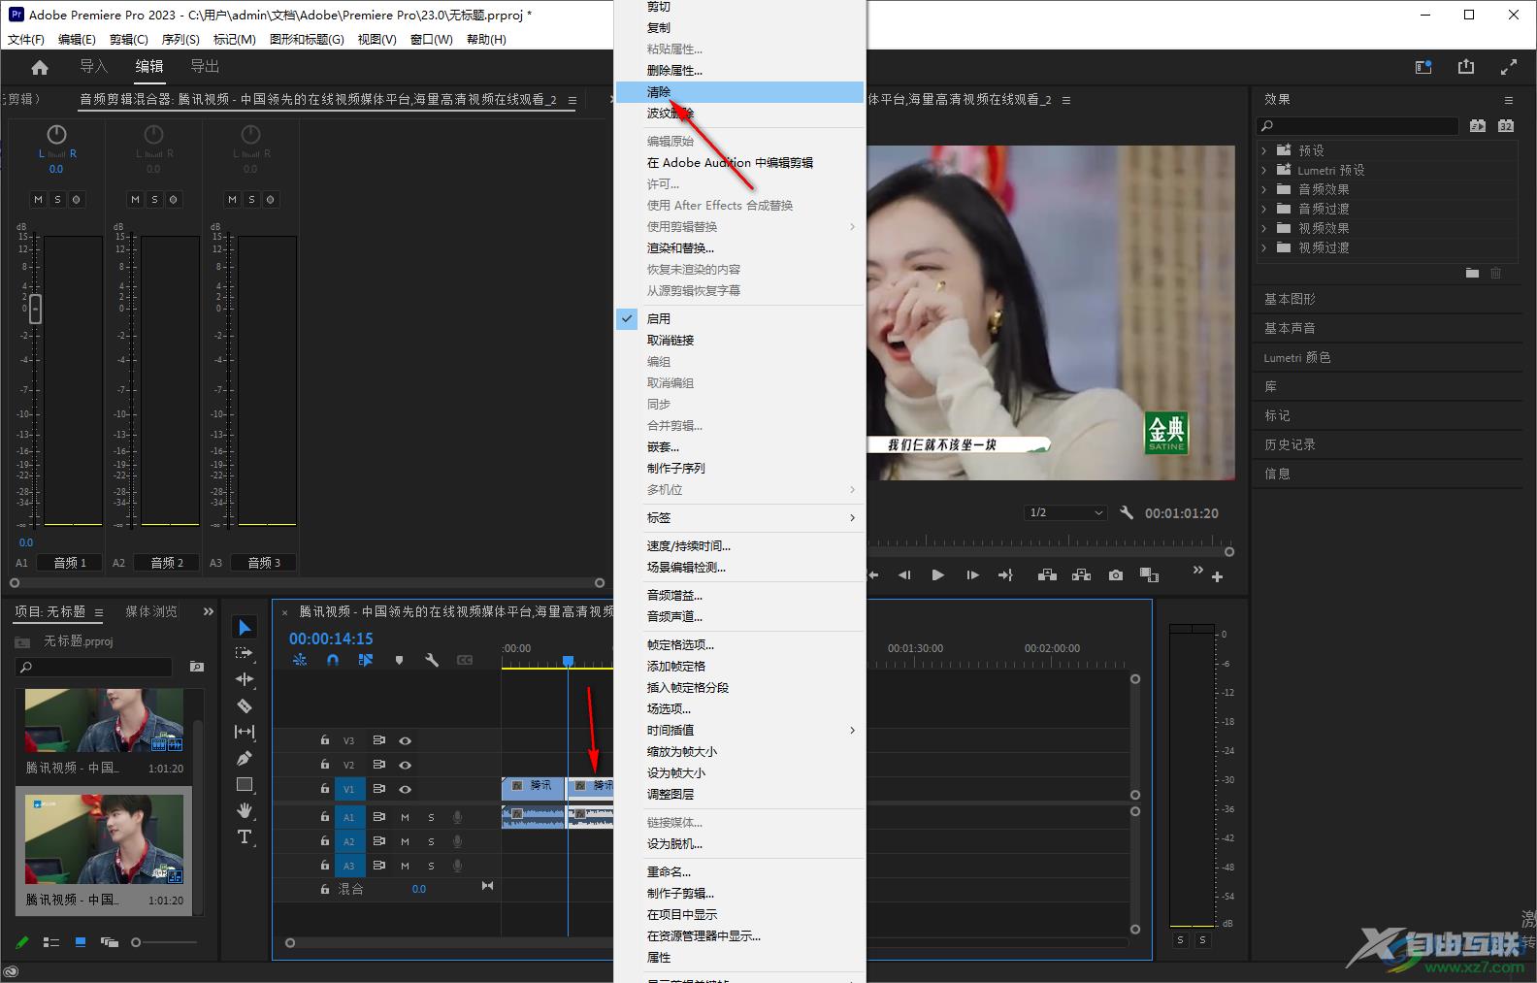
Task: Toggle lock on track V3
Action: click(325, 740)
